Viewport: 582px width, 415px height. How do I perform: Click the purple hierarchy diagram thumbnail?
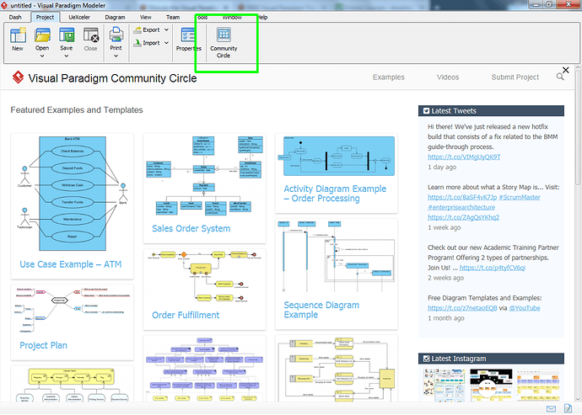coord(204,369)
